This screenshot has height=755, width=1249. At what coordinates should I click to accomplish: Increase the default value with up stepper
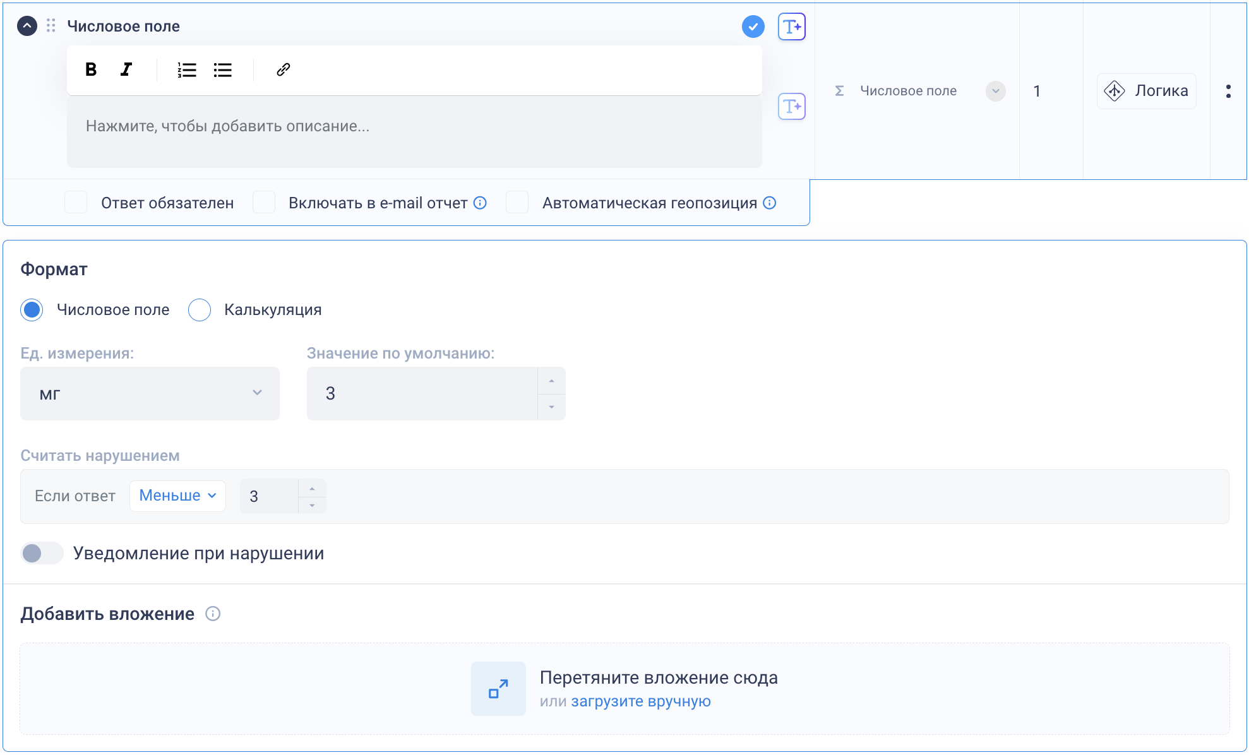(551, 381)
